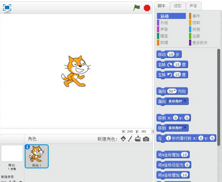This screenshot has width=222, height=182.
Task: Select the purple 声音 sound block category
Action: tap(162, 29)
